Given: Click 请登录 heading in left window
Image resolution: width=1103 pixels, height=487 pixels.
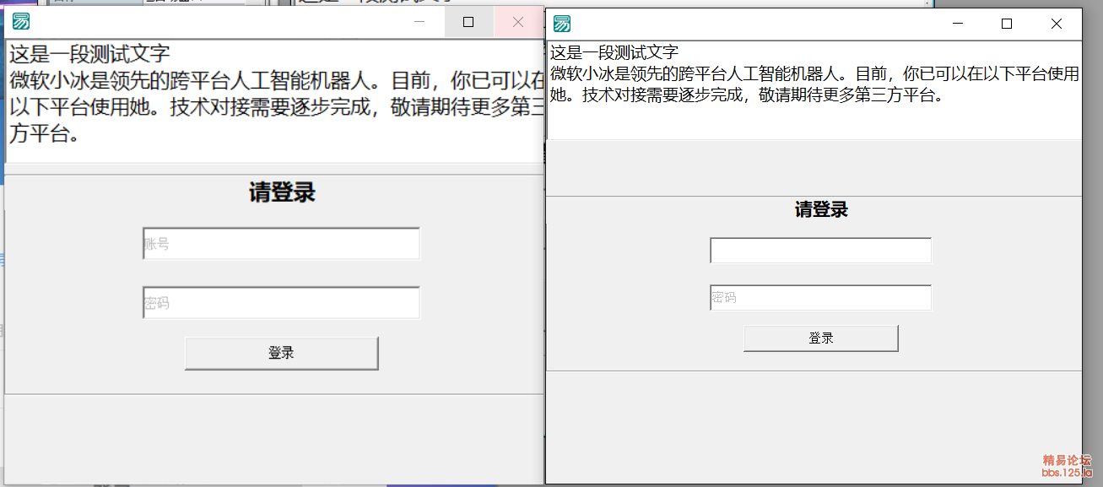Looking at the screenshot, I should (x=282, y=192).
